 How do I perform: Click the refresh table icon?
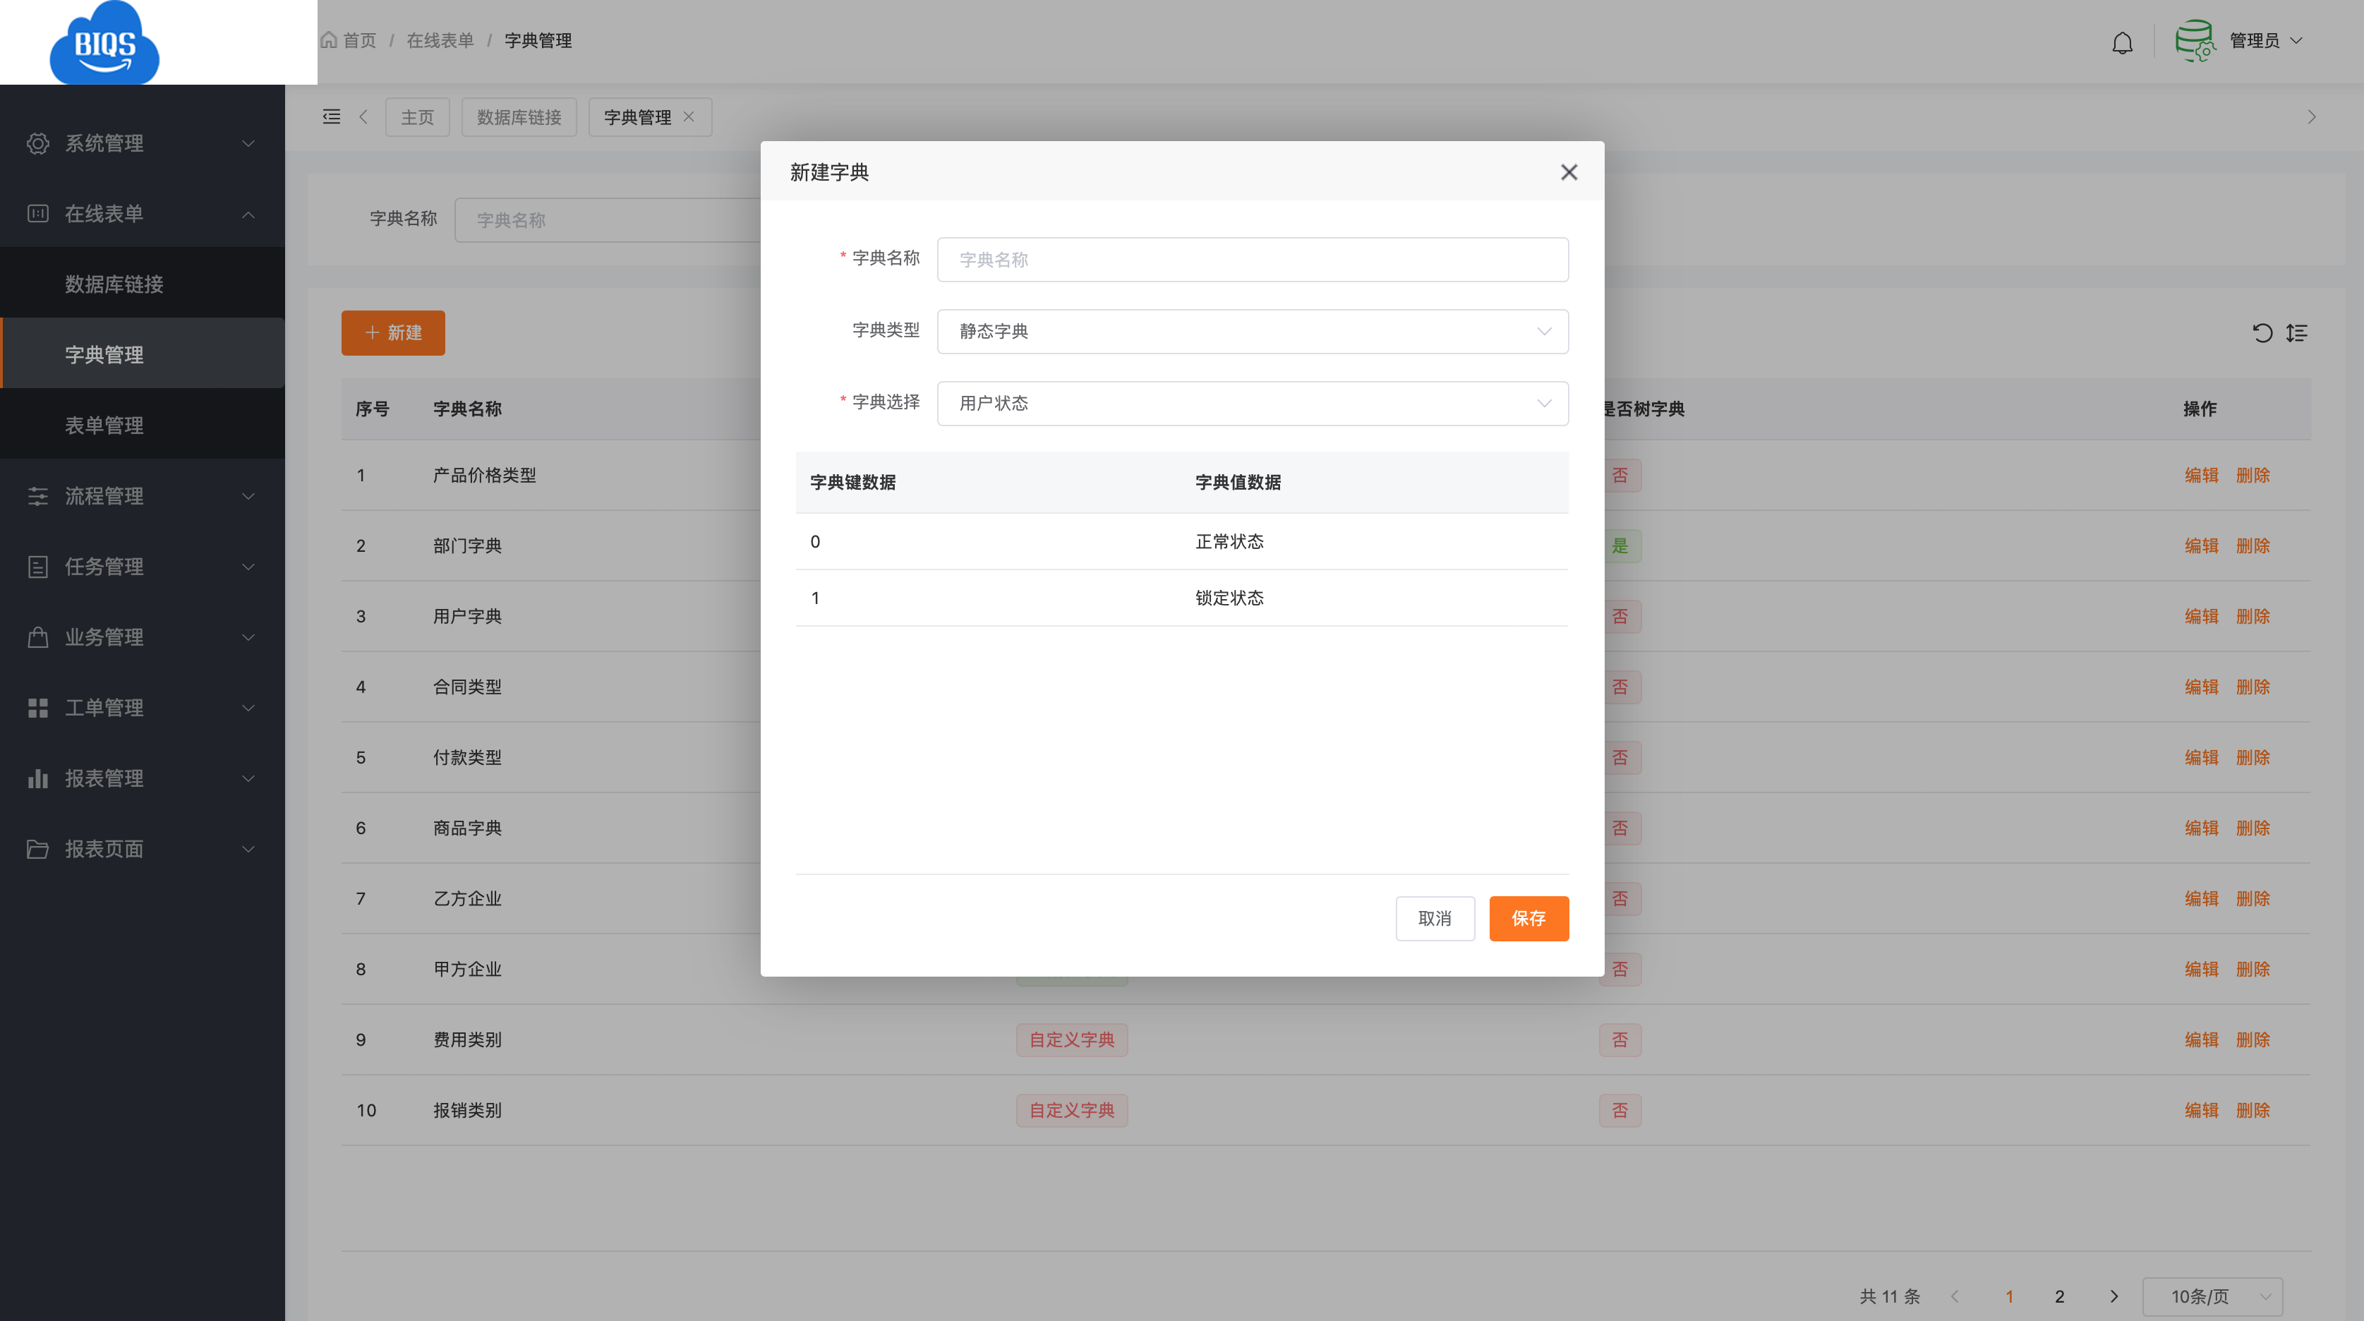[x=2262, y=333]
